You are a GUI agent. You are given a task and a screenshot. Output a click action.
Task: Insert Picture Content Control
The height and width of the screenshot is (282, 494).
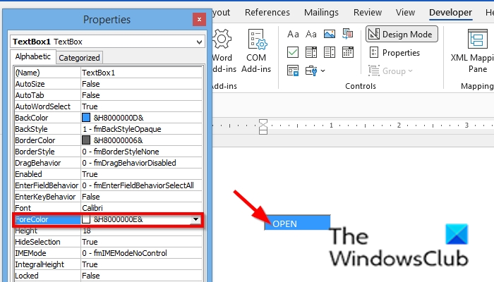click(330, 34)
